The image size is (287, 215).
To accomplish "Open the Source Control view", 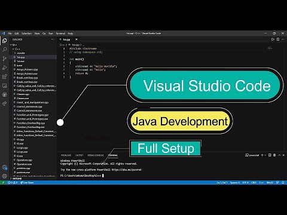I will tap(4, 59).
